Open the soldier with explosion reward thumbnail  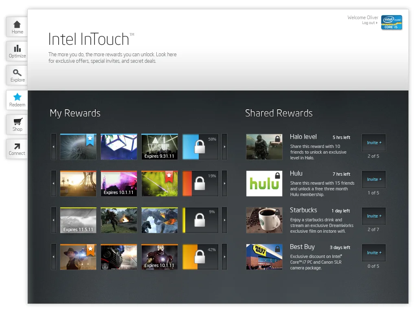(119, 220)
